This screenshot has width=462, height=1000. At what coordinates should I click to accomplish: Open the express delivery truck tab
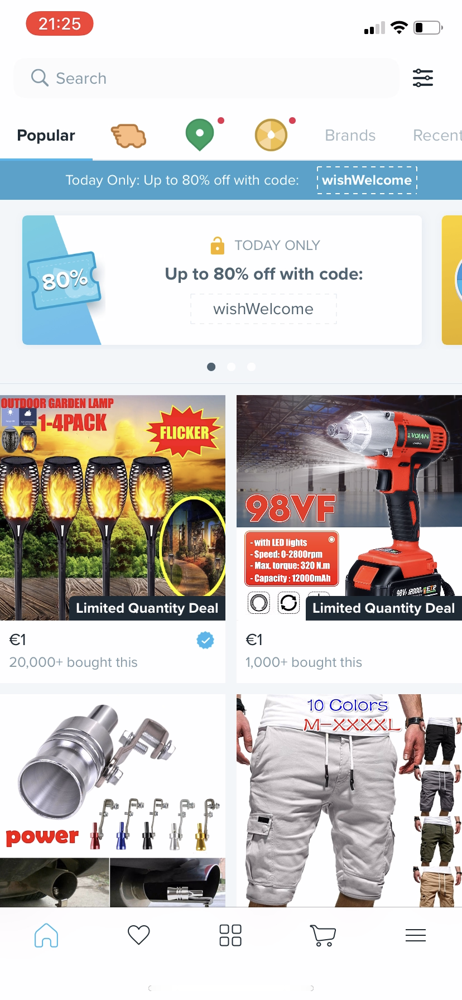click(129, 136)
